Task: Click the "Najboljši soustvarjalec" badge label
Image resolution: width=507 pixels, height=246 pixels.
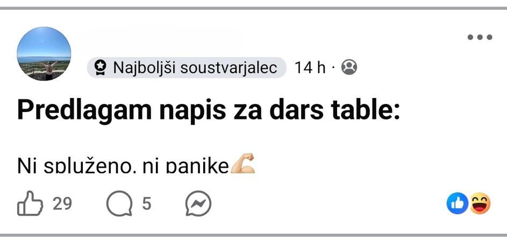Action: click(x=195, y=68)
